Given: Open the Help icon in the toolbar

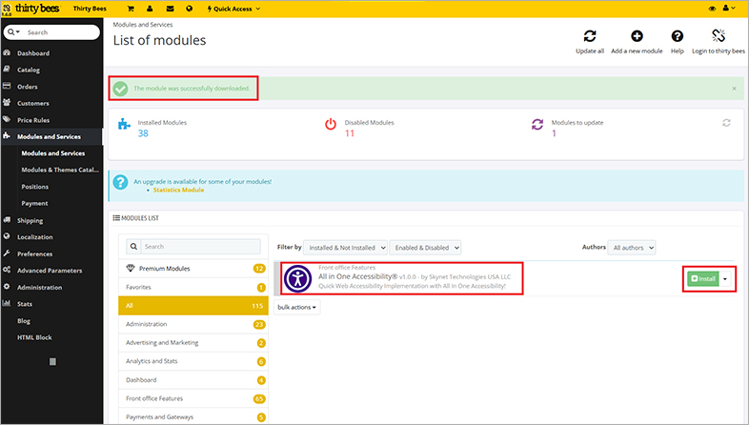Looking at the screenshot, I should click(677, 35).
